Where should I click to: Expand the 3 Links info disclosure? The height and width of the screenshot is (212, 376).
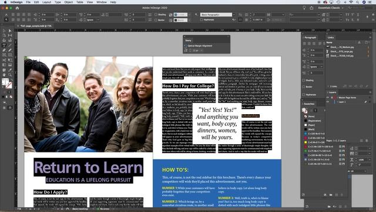click(328, 86)
